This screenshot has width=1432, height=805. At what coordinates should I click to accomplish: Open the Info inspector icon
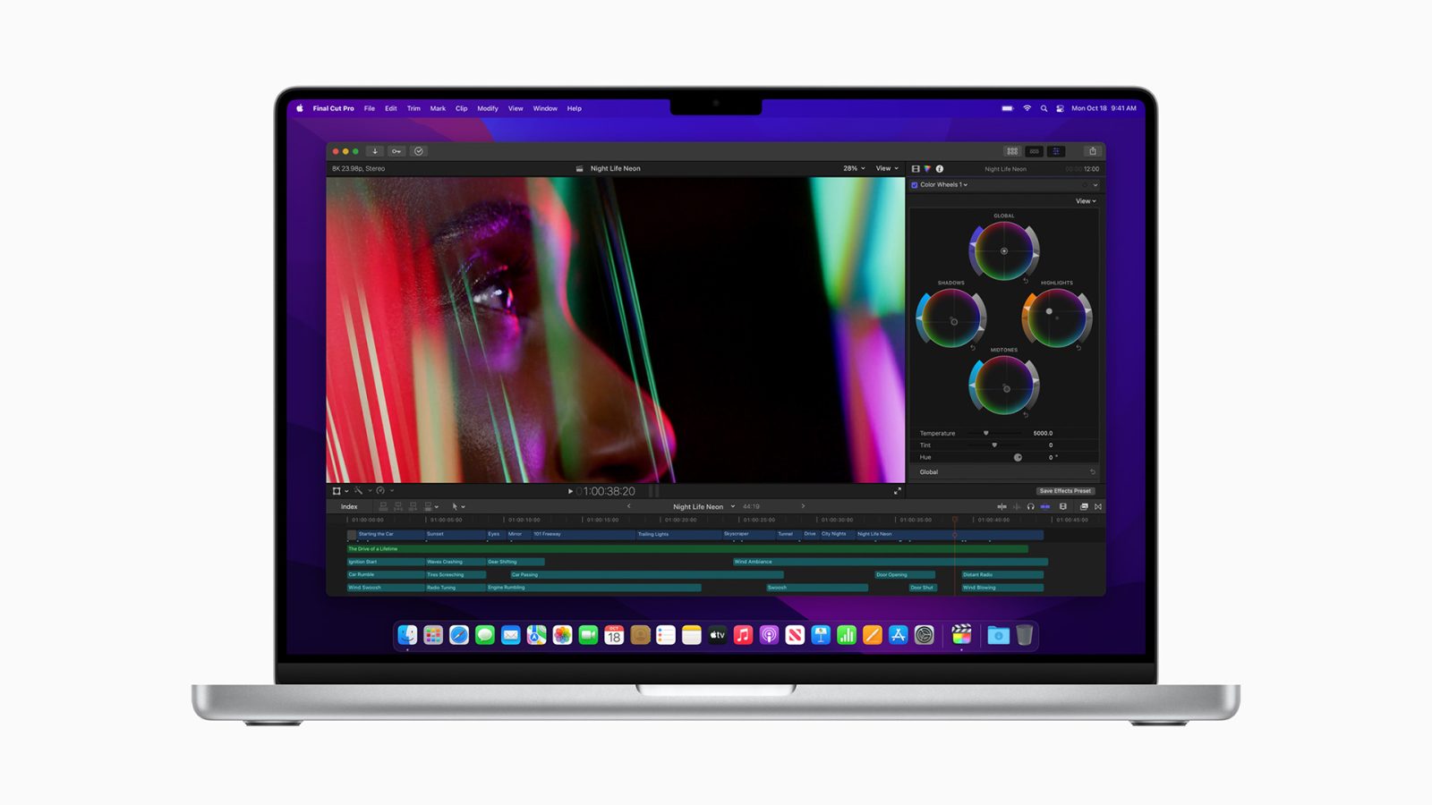click(x=940, y=168)
